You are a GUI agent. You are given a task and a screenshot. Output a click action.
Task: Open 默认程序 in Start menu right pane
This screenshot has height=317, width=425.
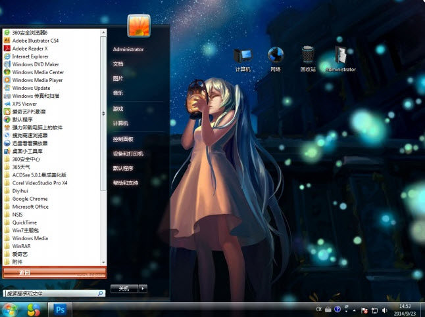tap(123, 168)
